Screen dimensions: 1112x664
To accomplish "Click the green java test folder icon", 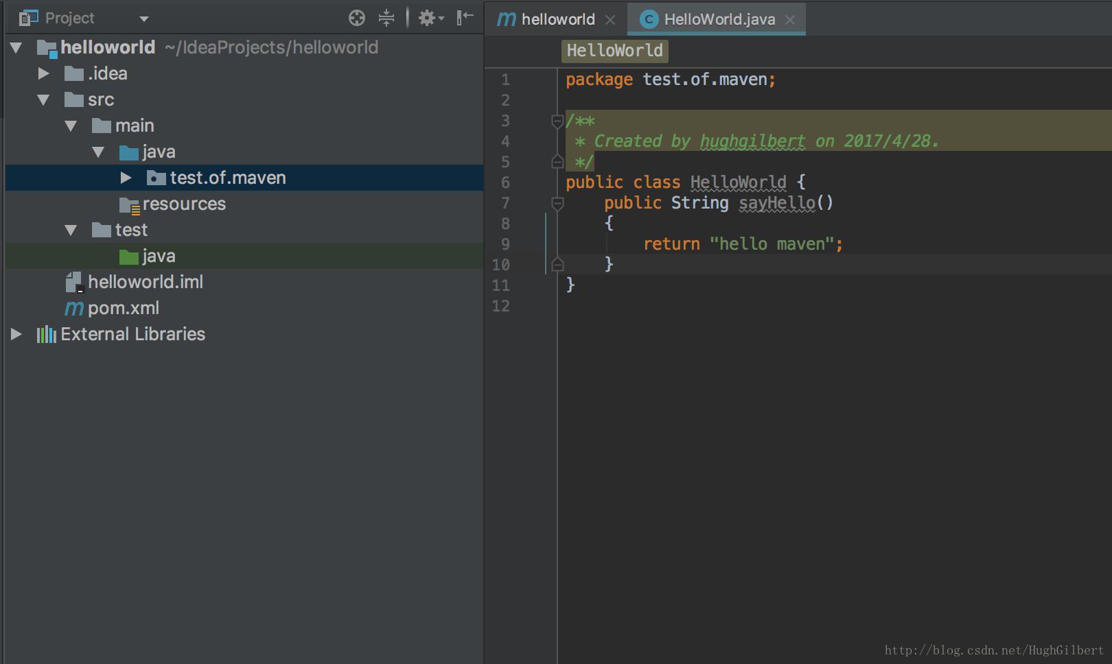I will pyautogui.click(x=128, y=256).
